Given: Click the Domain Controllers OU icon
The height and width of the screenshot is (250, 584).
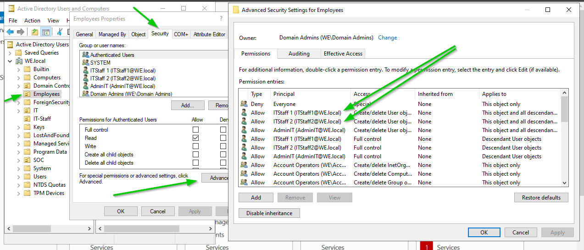Looking at the screenshot, I should (28, 86).
